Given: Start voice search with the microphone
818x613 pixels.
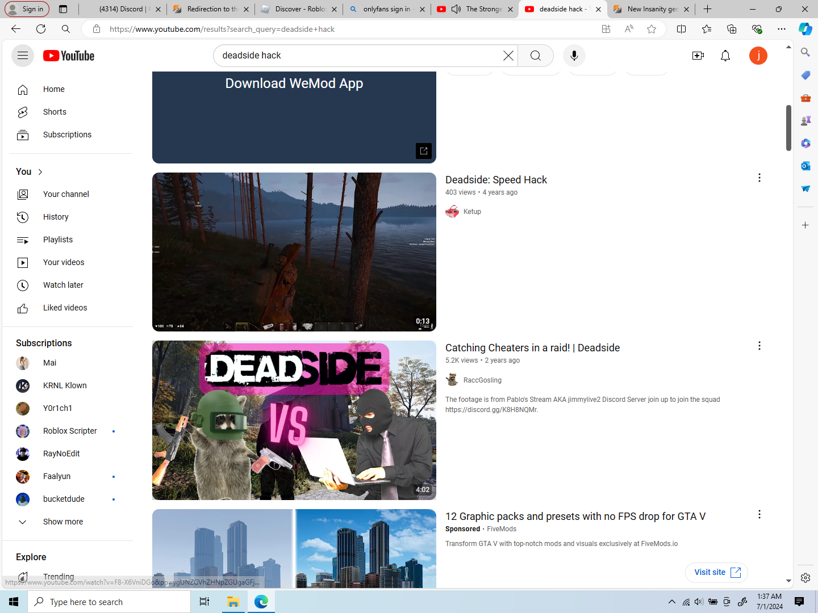Looking at the screenshot, I should click(x=574, y=56).
